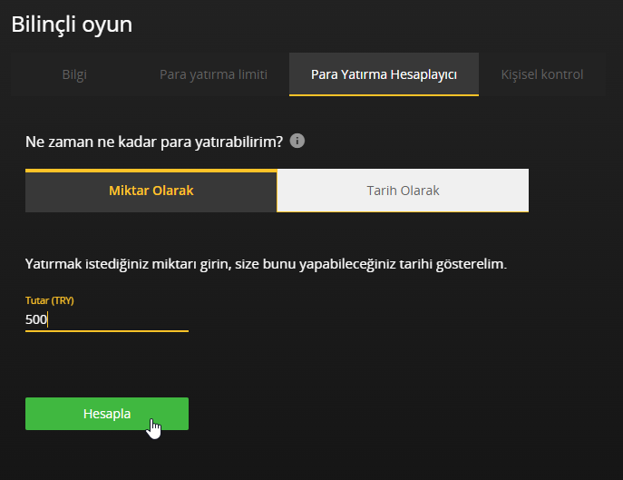Click the empty area right of the 500 value
The height and width of the screenshot is (480, 623).
(127, 319)
